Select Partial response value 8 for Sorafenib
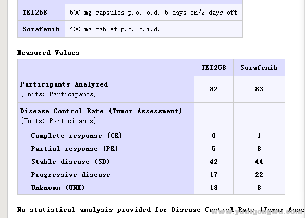Screen dimensions: 305x218 (x=259, y=149)
